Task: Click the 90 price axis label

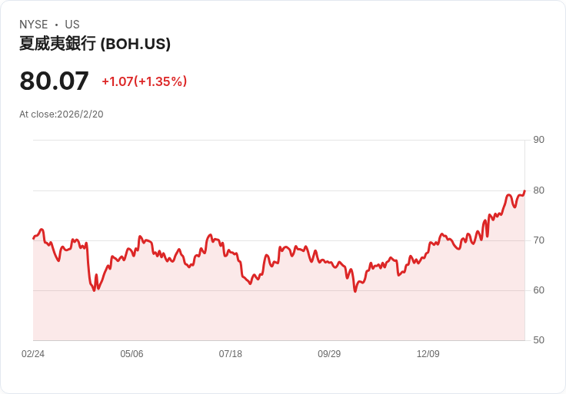Action: pyautogui.click(x=538, y=140)
